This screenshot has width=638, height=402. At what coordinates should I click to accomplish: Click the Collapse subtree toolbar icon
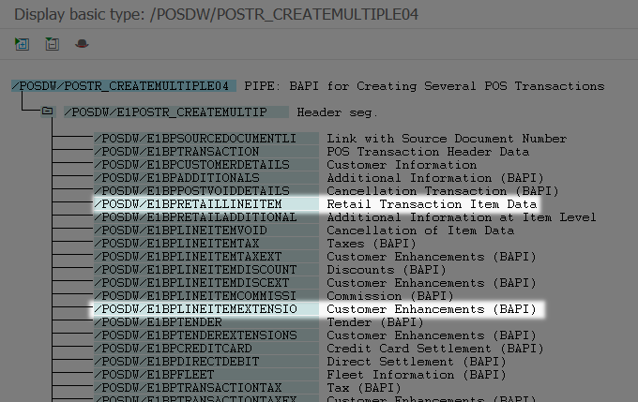click(x=52, y=44)
